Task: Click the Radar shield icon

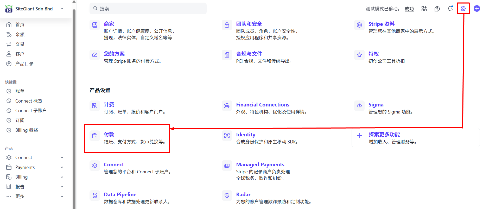Action: tap(227, 195)
